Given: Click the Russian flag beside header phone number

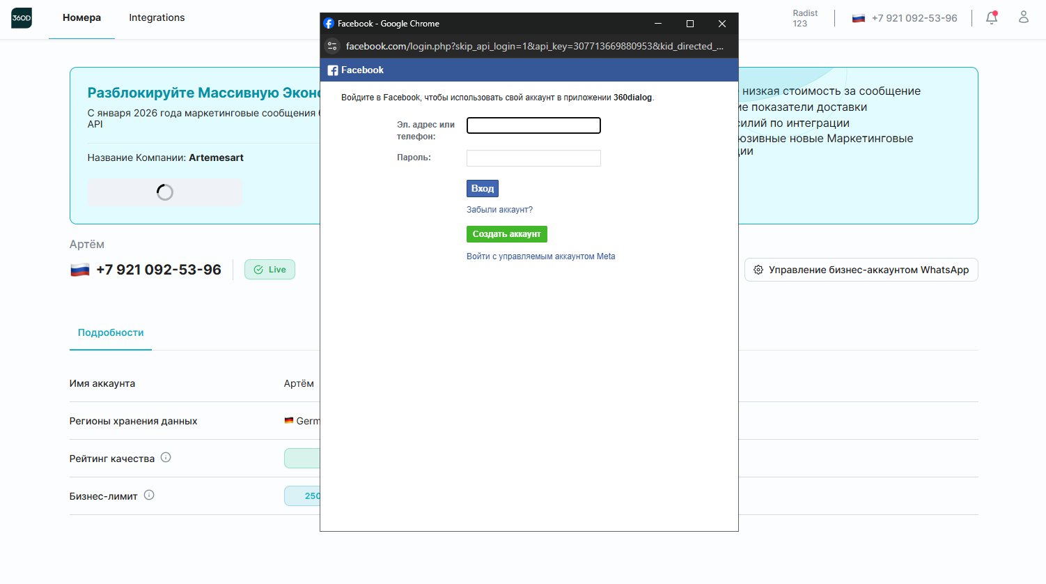Looking at the screenshot, I should point(859,18).
